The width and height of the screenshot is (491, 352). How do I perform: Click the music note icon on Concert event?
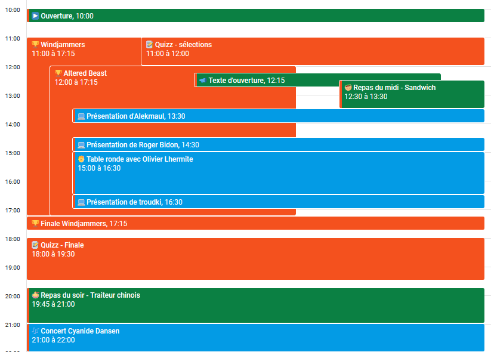[x=35, y=331]
